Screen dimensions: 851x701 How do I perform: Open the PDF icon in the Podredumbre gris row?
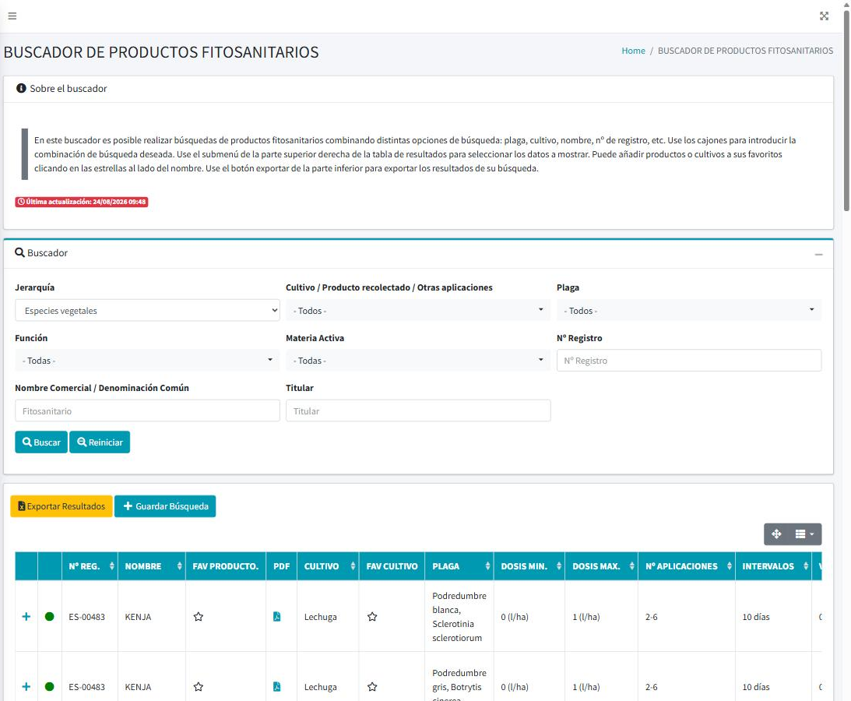click(x=277, y=687)
